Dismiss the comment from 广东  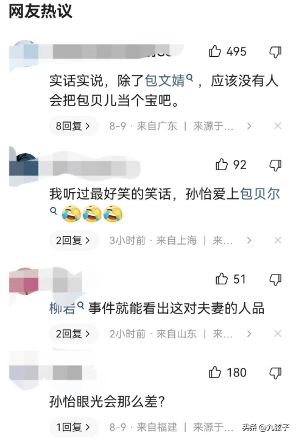pyautogui.click(x=278, y=126)
